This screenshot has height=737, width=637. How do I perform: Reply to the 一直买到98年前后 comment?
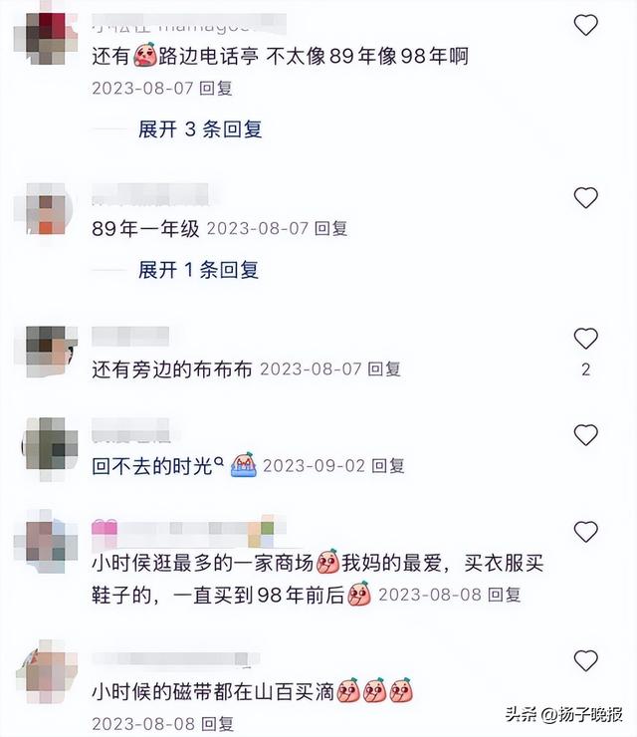pyautogui.click(x=505, y=595)
